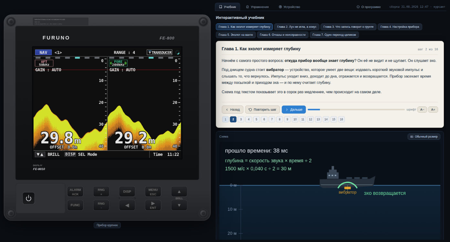
Task: Click the lesson progress bar
Action: tap(356, 110)
